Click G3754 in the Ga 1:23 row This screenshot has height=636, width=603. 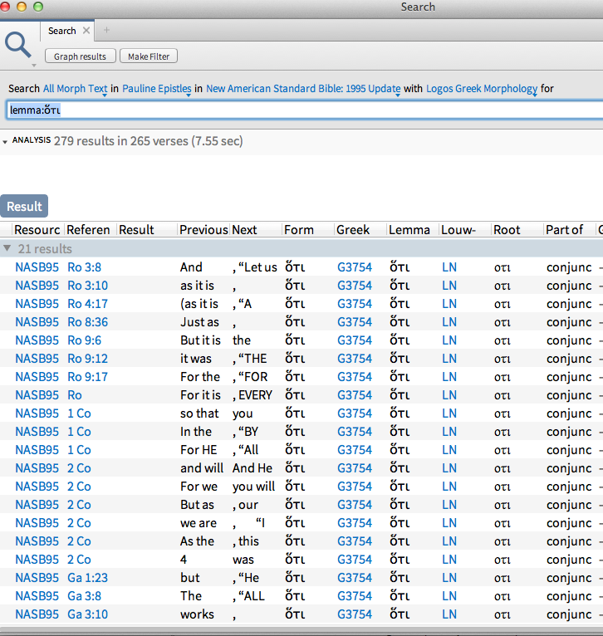[x=355, y=578]
